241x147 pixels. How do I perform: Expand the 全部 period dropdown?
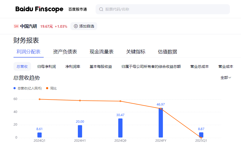click(x=226, y=78)
